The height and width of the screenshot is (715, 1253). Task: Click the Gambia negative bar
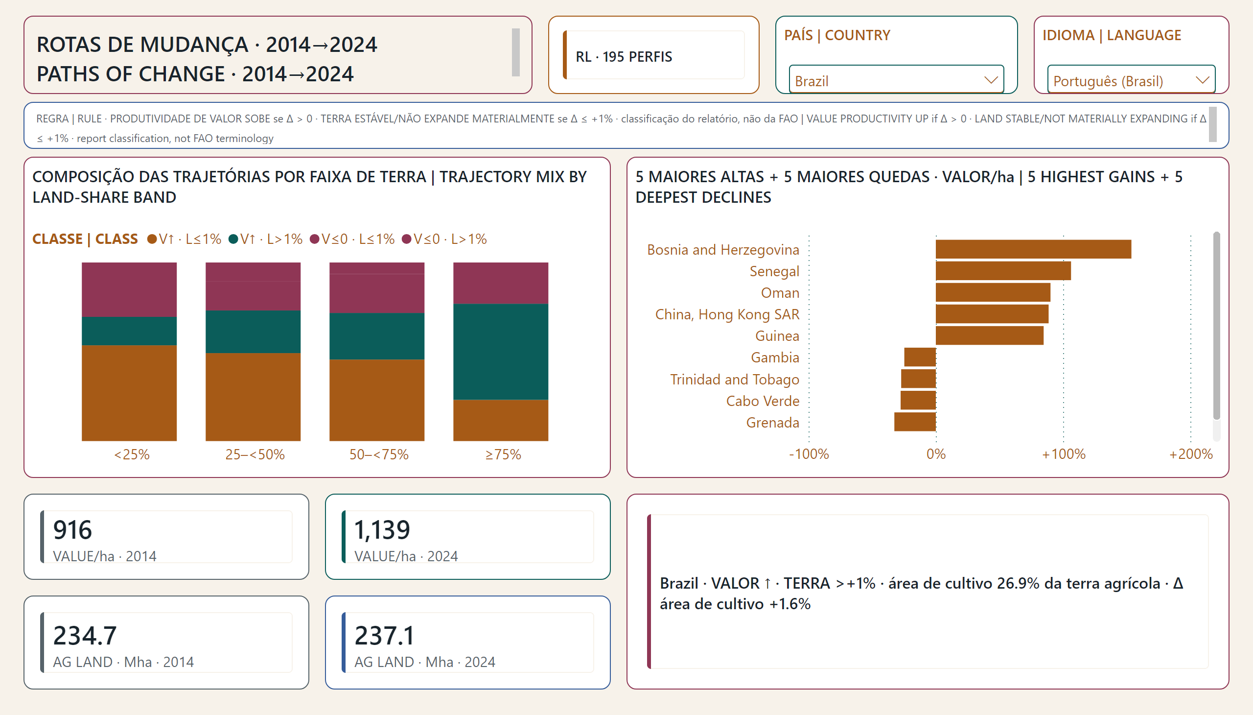point(920,357)
